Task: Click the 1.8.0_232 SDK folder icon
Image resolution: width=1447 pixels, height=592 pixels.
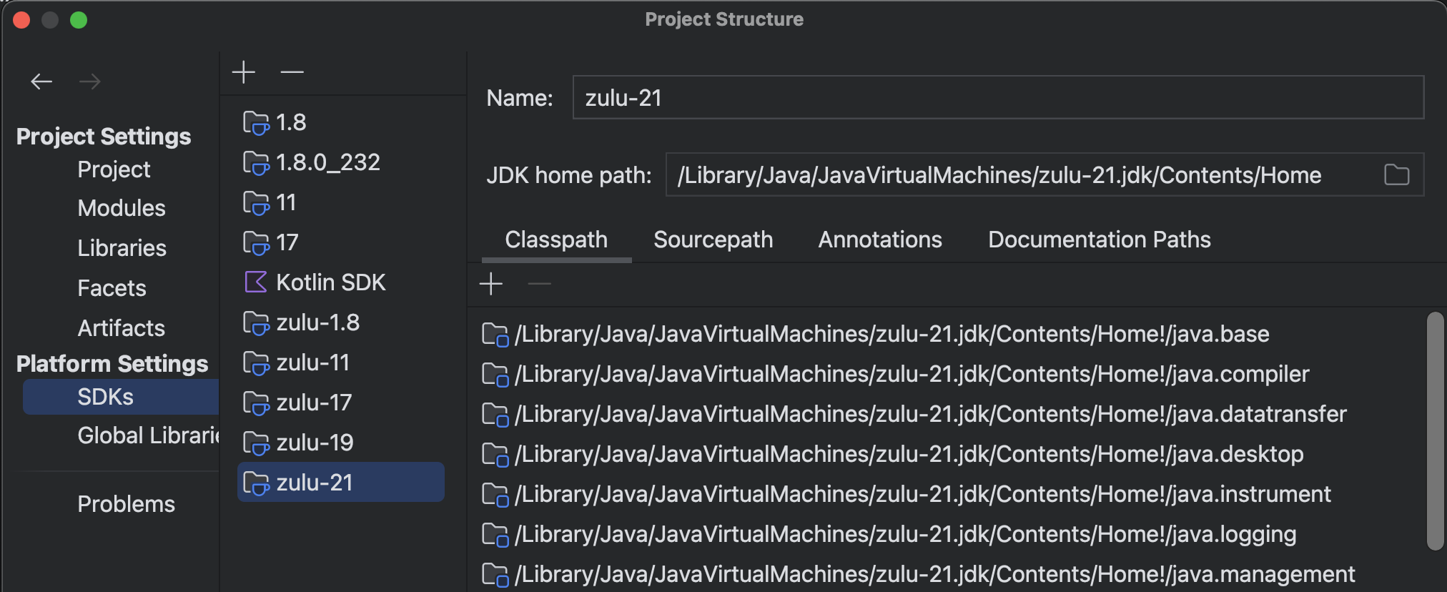Action: point(256,163)
